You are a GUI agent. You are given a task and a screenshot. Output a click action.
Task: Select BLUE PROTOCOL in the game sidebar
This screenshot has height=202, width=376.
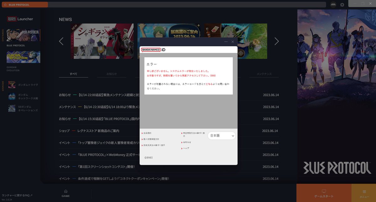pyautogui.click(x=23, y=34)
